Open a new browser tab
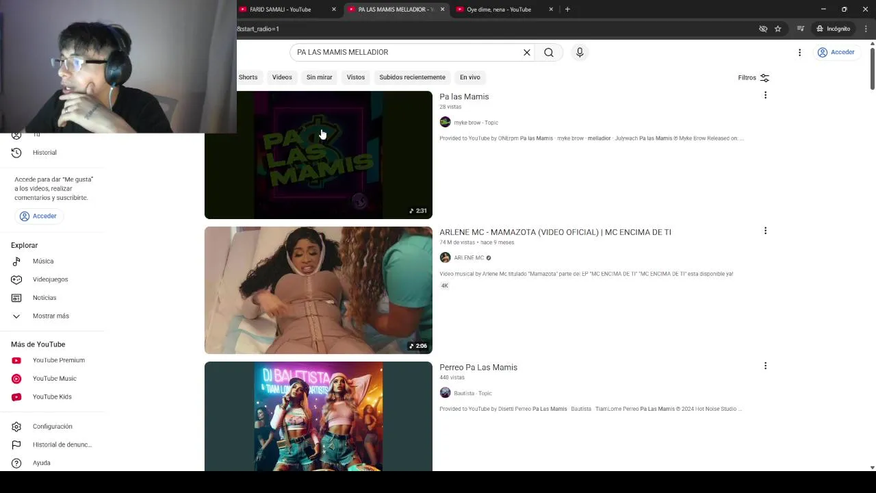The width and height of the screenshot is (876, 493). tap(567, 10)
